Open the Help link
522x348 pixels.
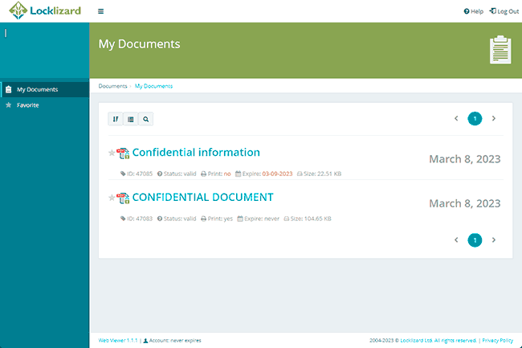coord(473,11)
